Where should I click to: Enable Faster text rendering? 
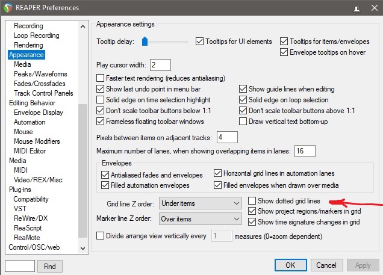100,78
